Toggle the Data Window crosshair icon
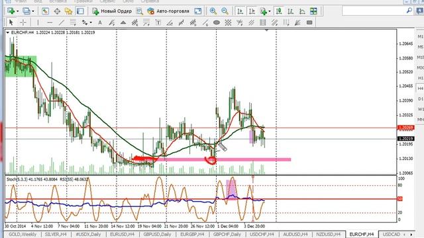This screenshot has width=424, height=238. (x=57, y=11)
